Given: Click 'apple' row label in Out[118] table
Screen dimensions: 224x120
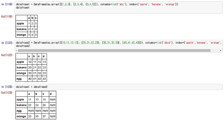Looking at the screenshot, I should 20,24.
